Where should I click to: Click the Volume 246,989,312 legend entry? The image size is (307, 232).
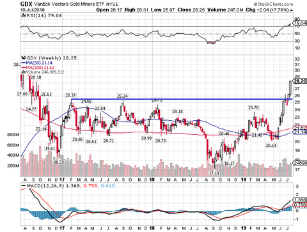[x=45, y=72]
